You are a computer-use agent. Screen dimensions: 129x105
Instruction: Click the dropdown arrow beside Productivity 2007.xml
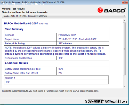(x=124, y=16)
